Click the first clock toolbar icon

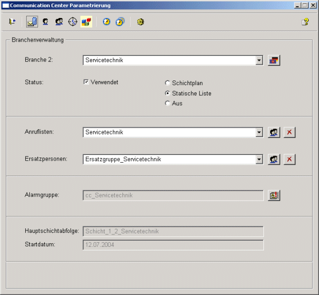(x=107, y=22)
